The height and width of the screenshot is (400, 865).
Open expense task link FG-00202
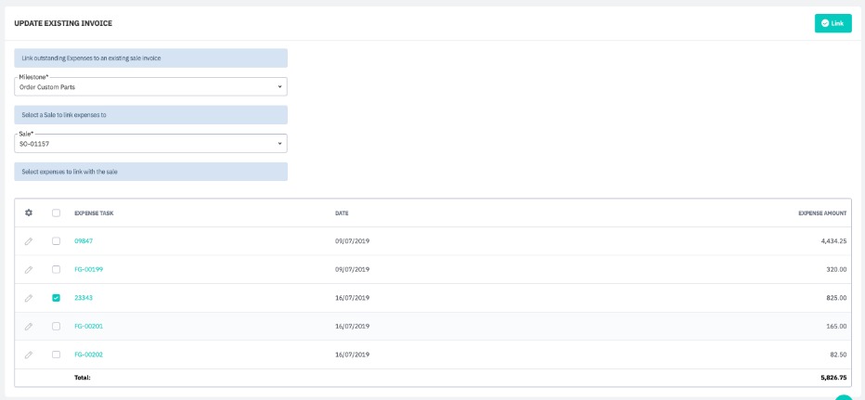click(x=86, y=355)
